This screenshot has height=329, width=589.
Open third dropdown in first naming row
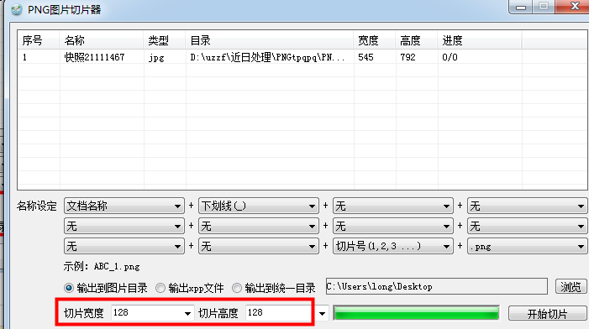[393, 206]
